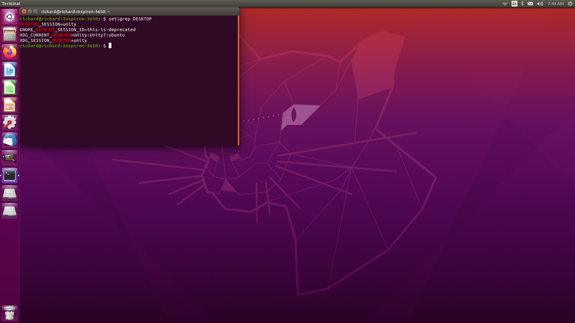Close the terminal window
Viewport: 575px width, 323px height.
click(x=24, y=11)
